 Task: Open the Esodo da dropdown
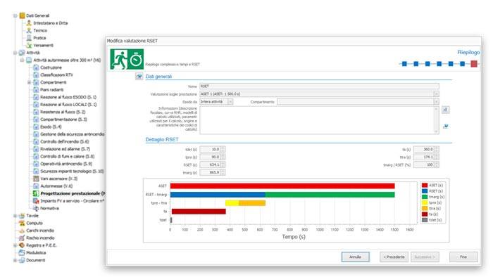pyautogui.click(x=230, y=102)
